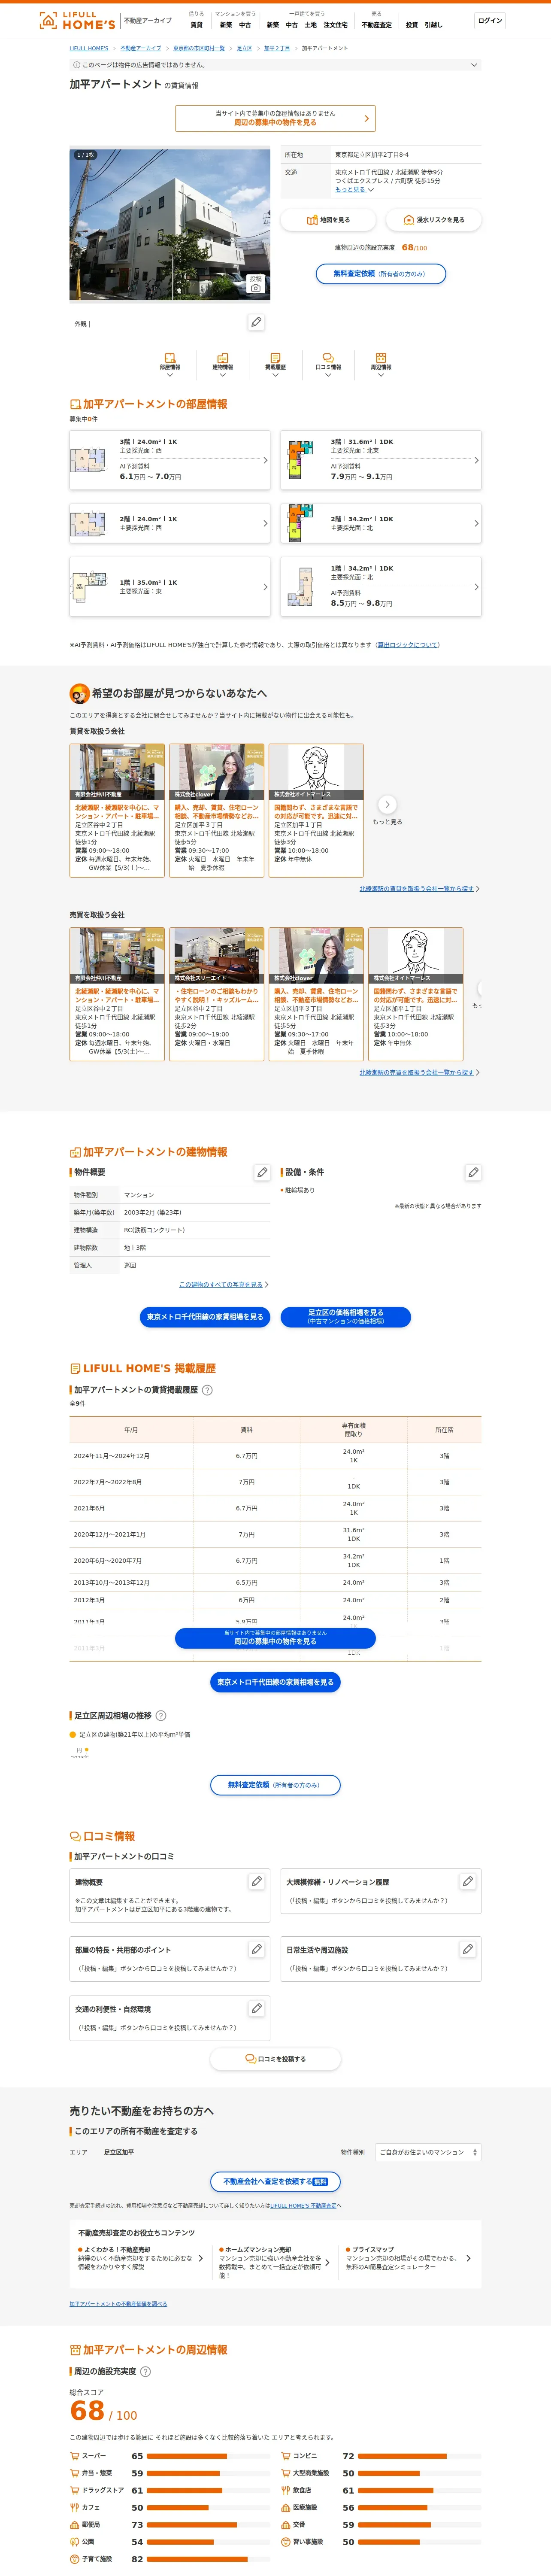Open 投資 menu item
Screen dimensions: 551x2576
click(x=412, y=25)
